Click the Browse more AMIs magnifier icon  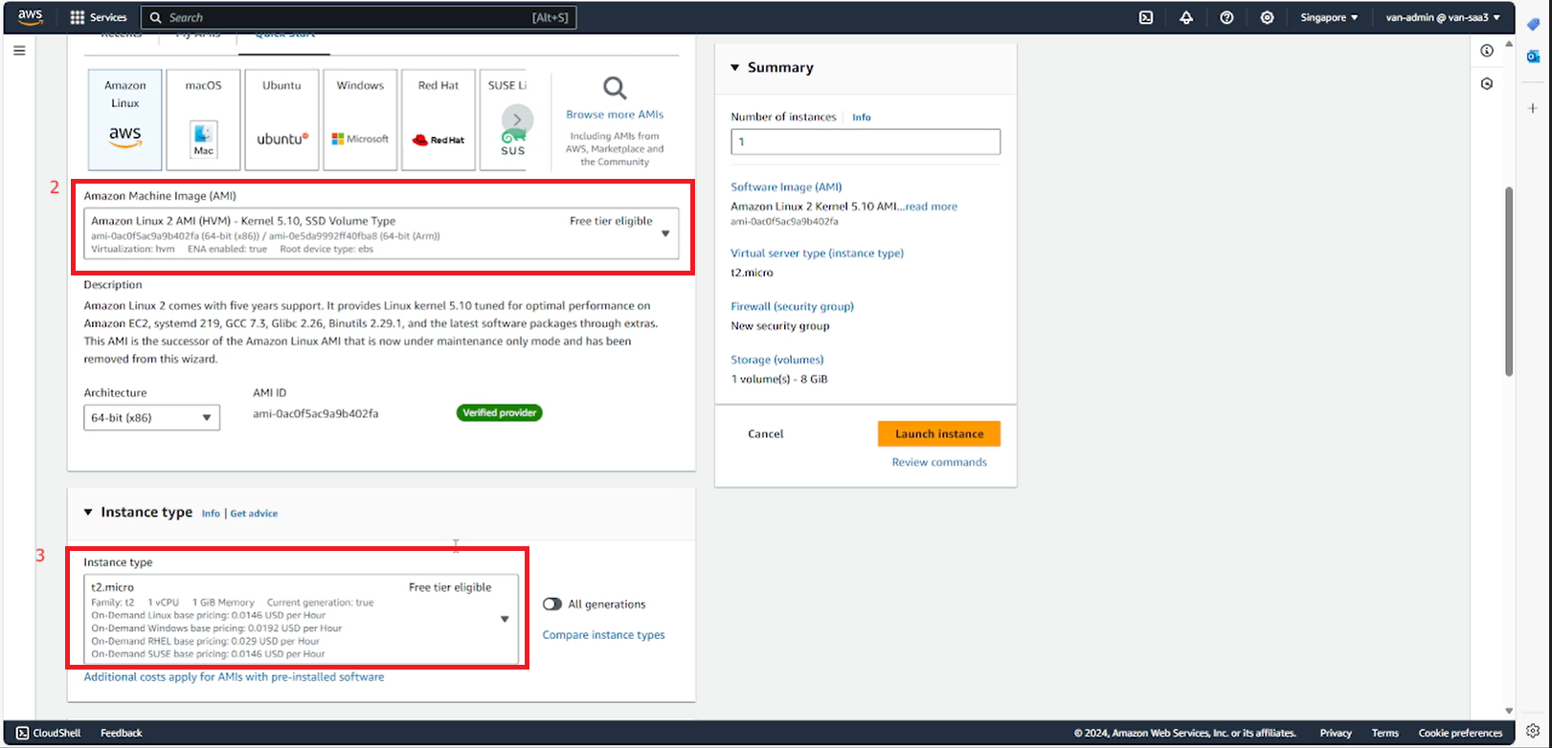point(615,89)
